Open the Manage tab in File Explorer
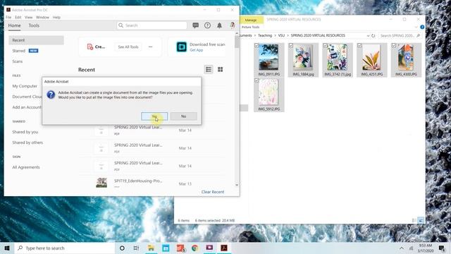 [x=251, y=20]
